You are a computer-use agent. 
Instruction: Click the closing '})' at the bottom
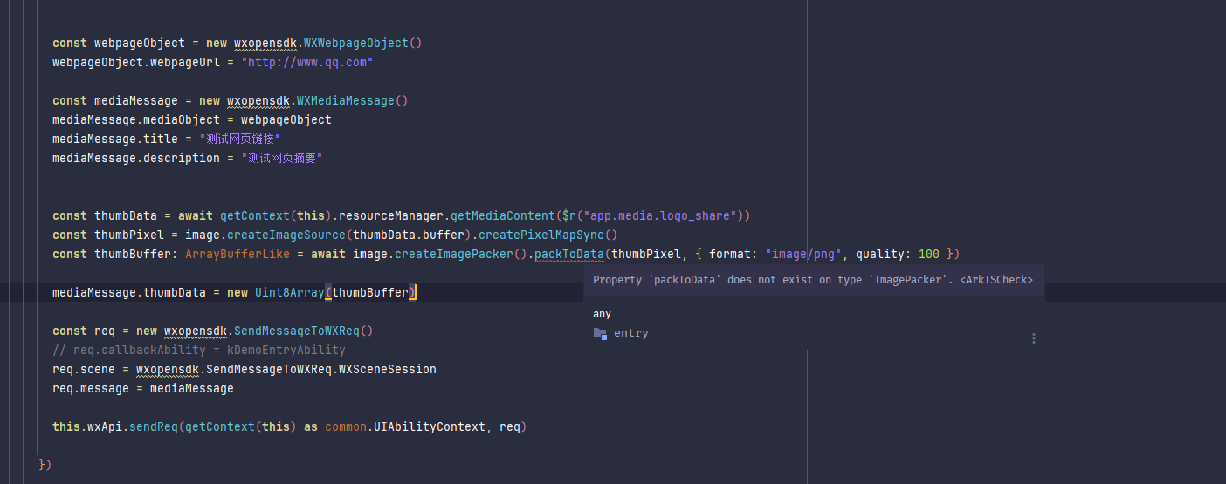click(45, 466)
